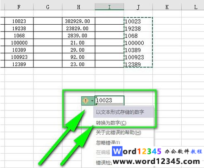
Task: Open the error options dropdown arrow
Action: (x=92, y=101)
